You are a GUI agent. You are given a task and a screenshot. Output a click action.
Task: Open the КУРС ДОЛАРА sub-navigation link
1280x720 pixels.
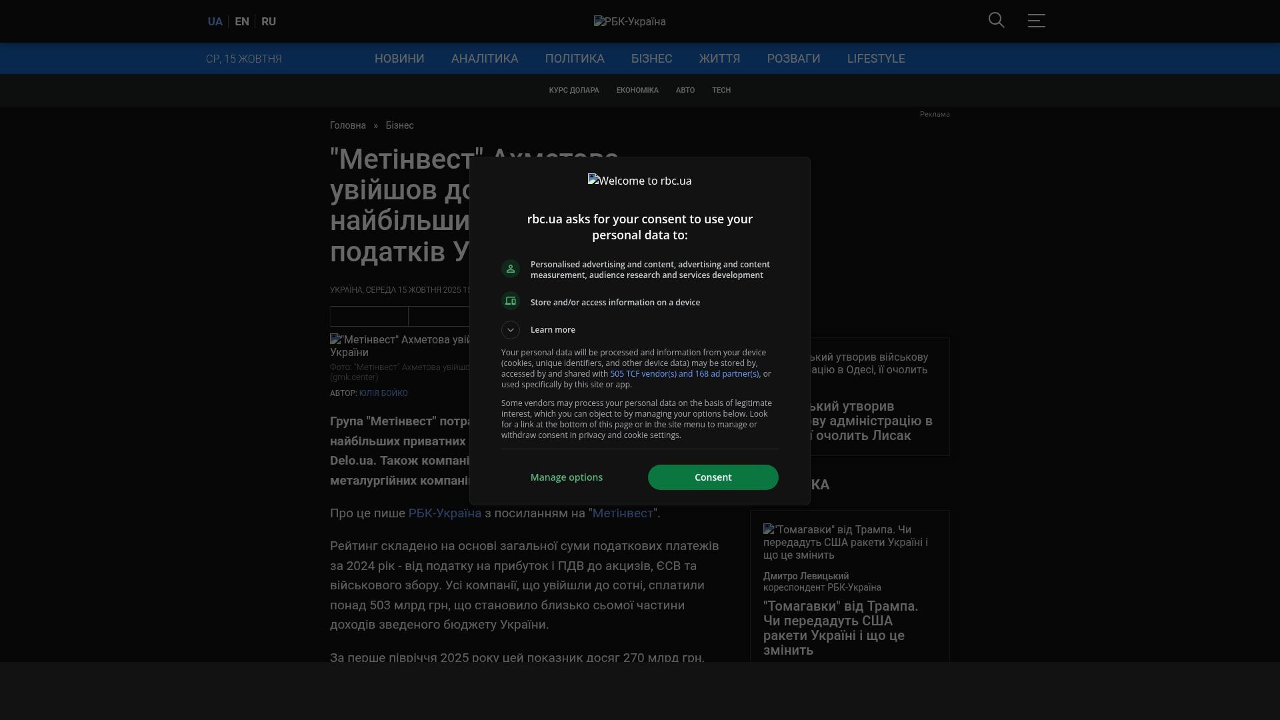573,90
